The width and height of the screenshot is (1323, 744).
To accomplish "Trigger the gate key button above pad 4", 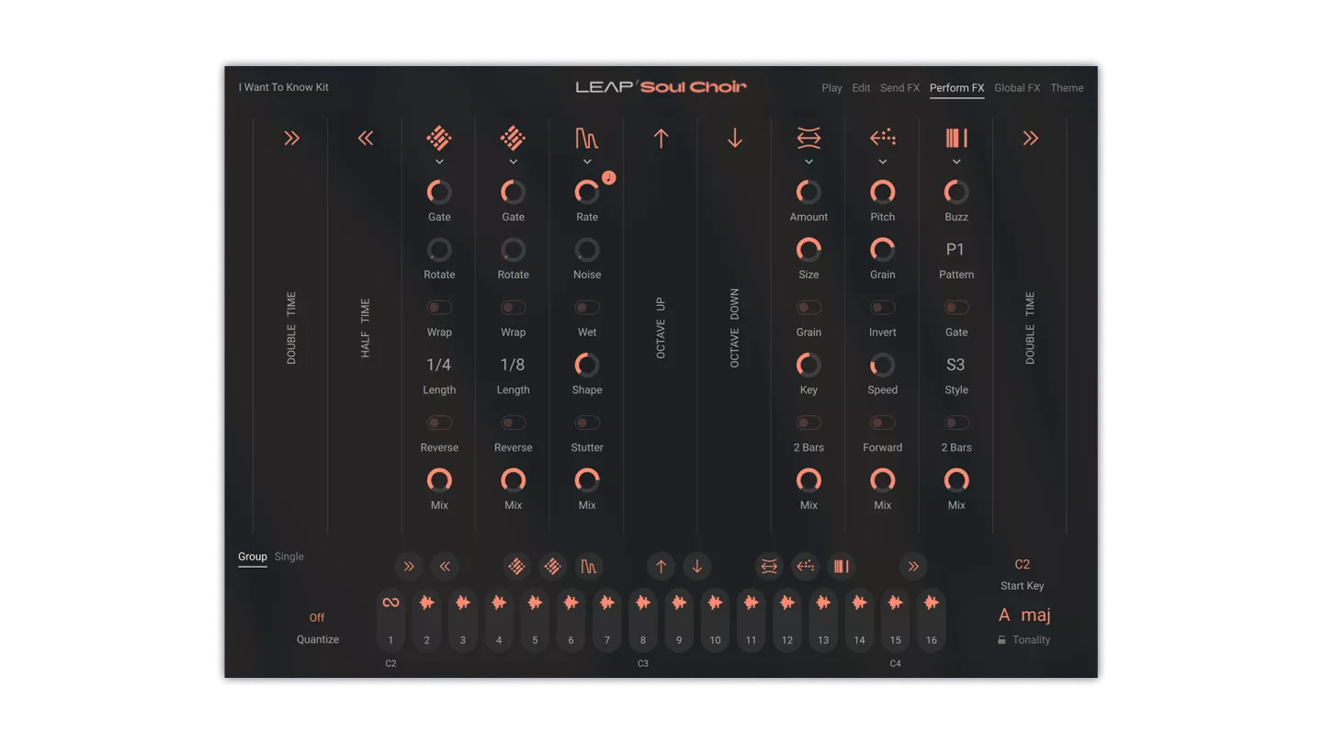I will click(516, 567).
